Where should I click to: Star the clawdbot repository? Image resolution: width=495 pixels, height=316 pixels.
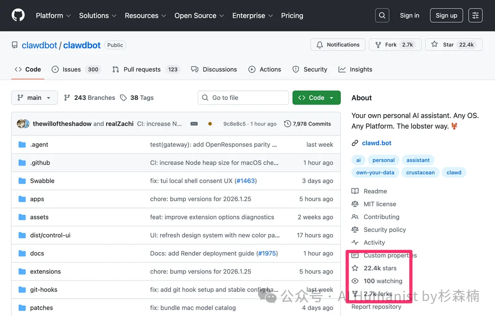click(449, 45)
